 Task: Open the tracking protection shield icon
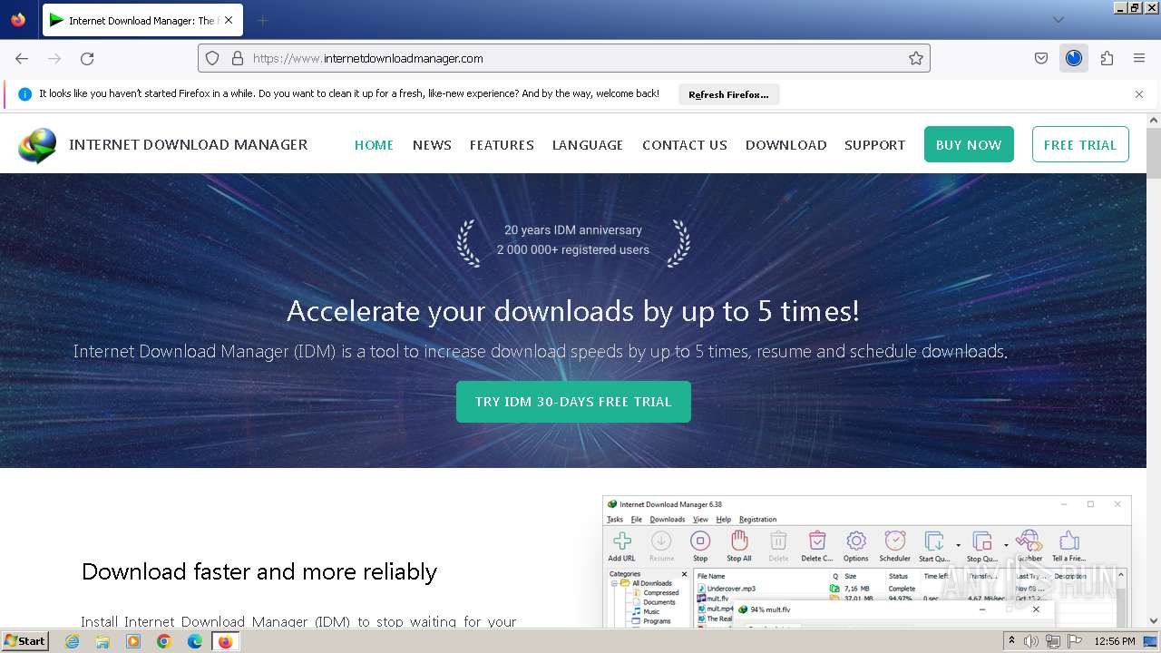coord(212,58)
